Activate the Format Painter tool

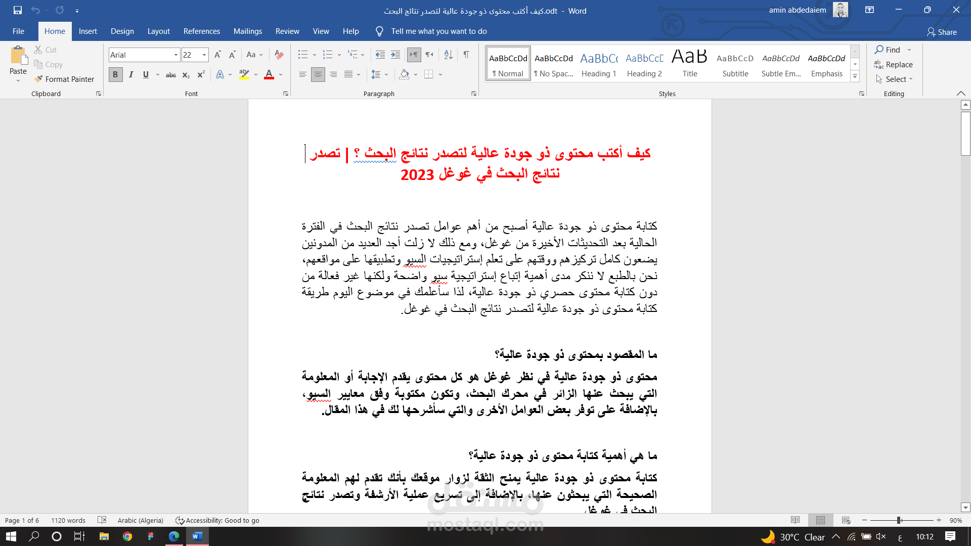pos(64,79)
